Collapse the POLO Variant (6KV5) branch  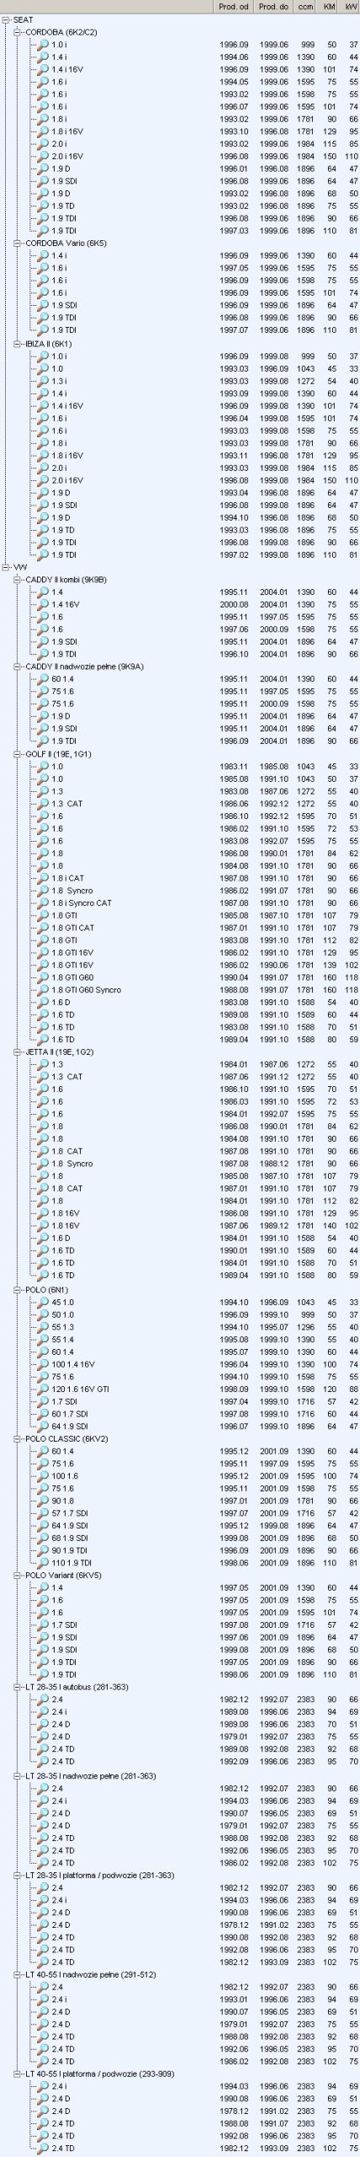[18, 1575]
